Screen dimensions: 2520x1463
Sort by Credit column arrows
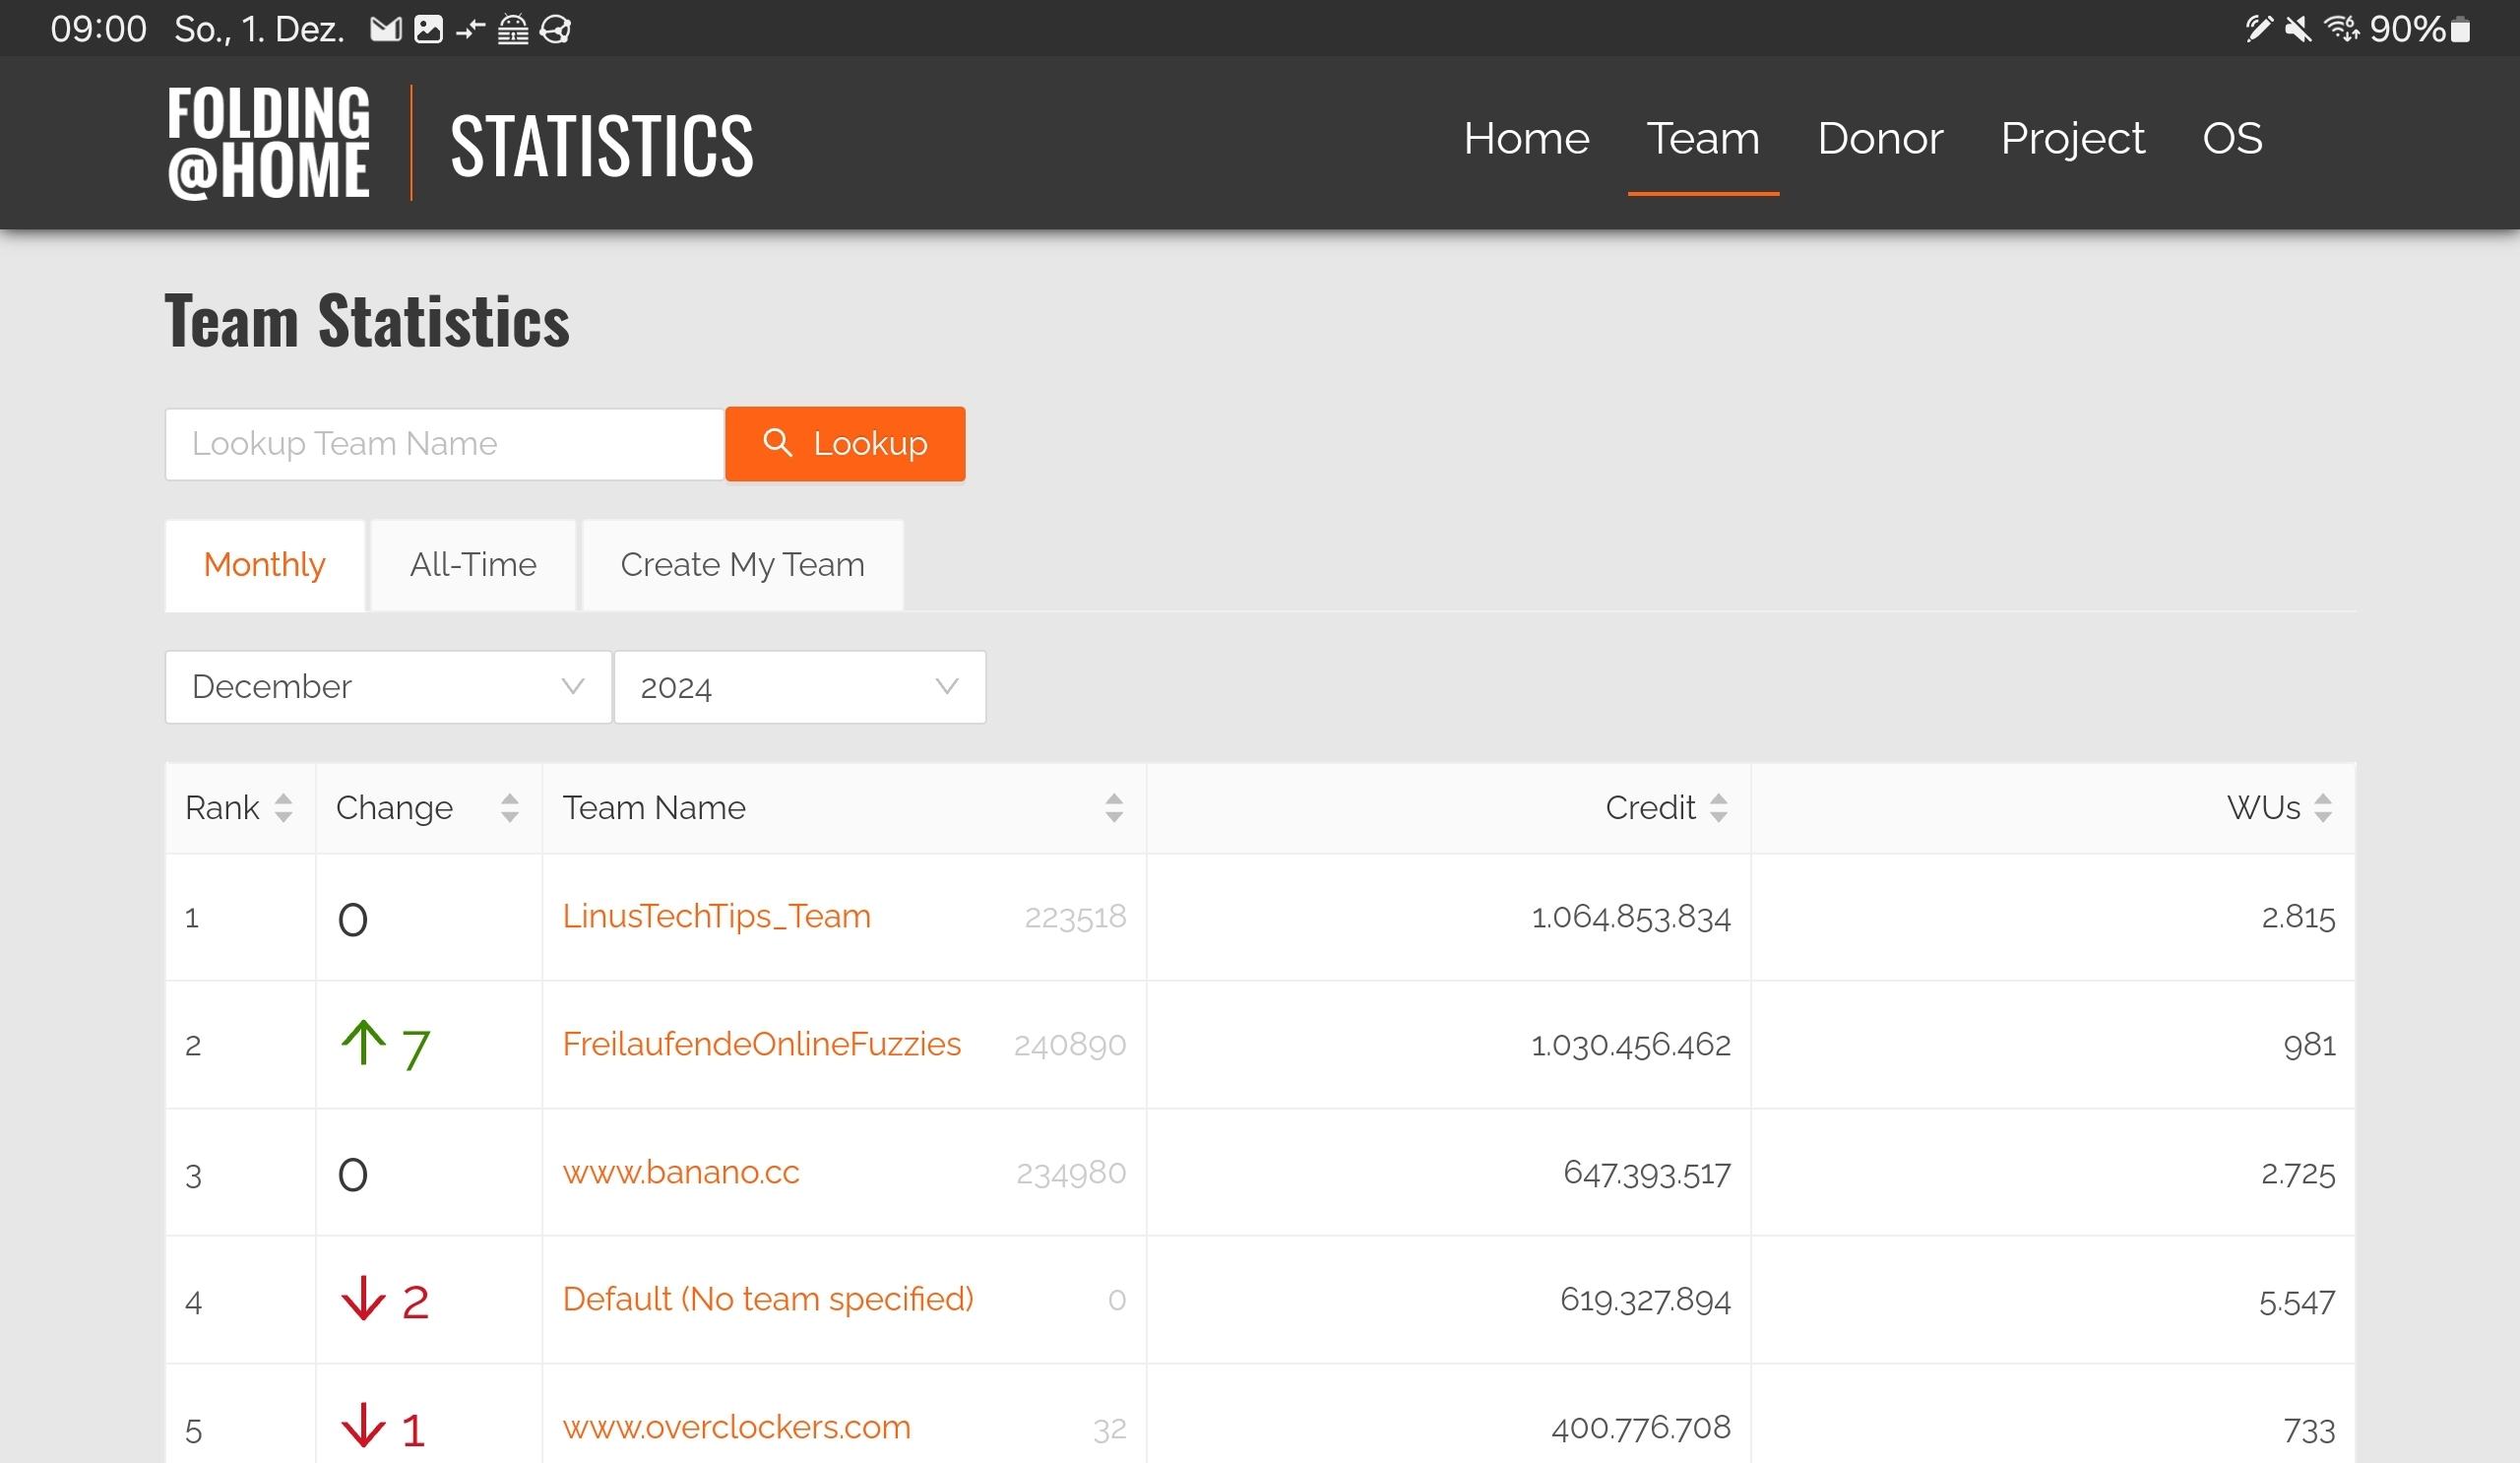point(1718,808)
